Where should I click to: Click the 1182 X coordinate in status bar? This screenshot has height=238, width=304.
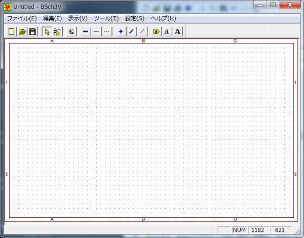click(258, 230)
